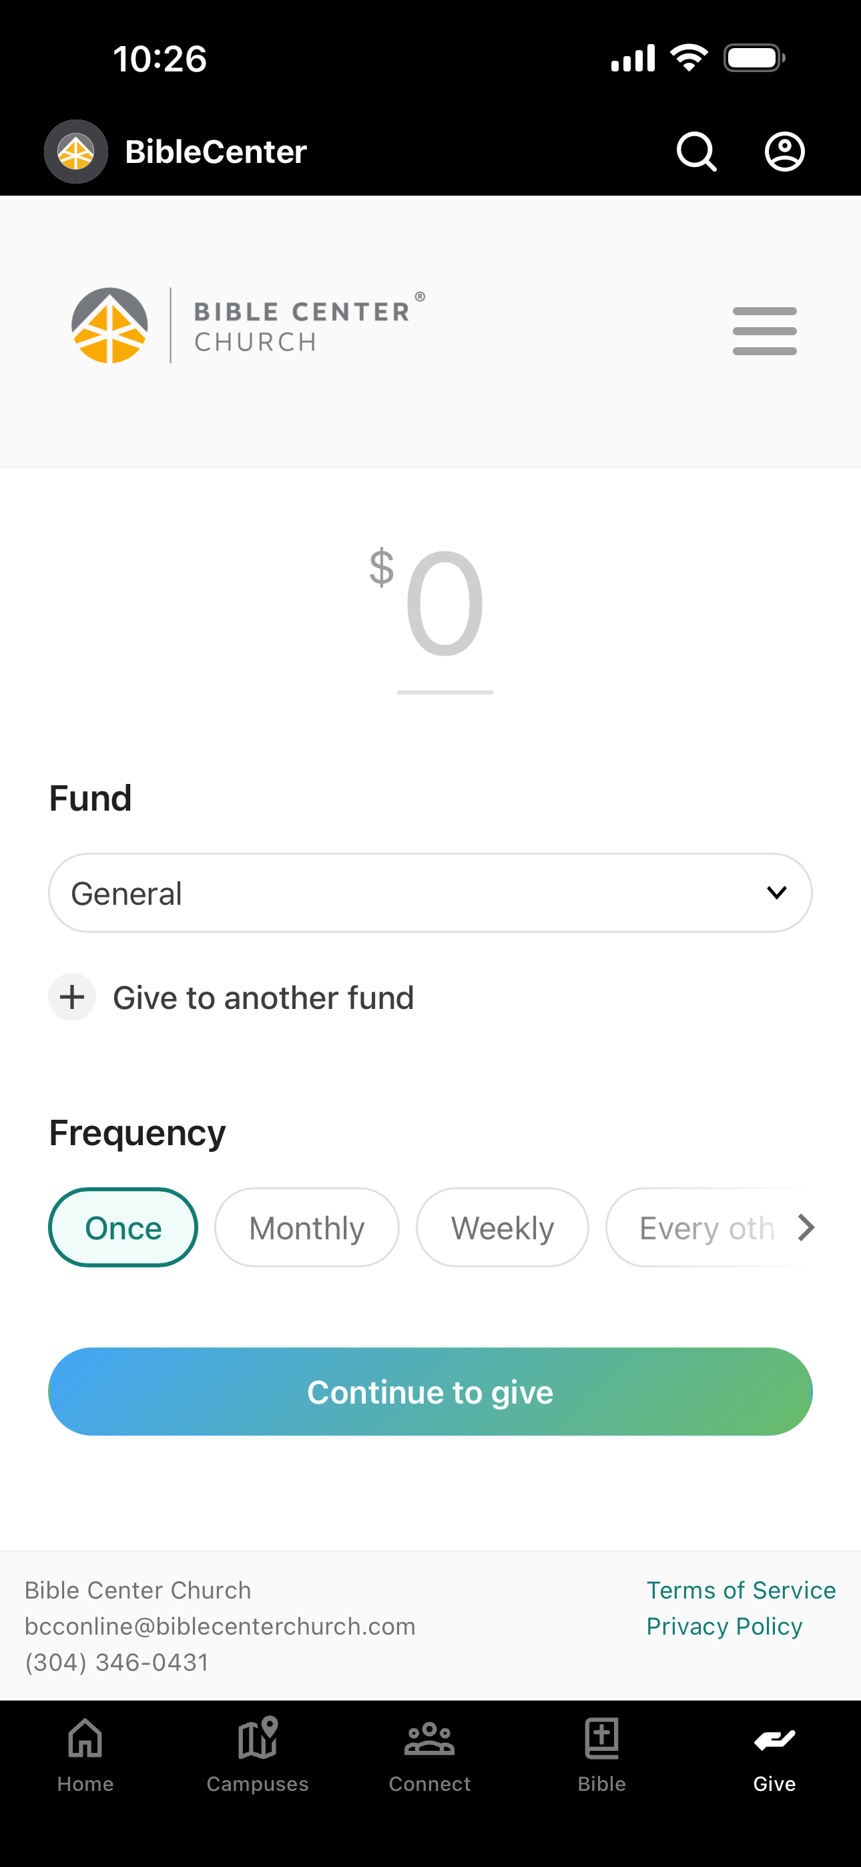861x1867 pixels.
Task: Open the user profile icon
Action: coord(785,152)
